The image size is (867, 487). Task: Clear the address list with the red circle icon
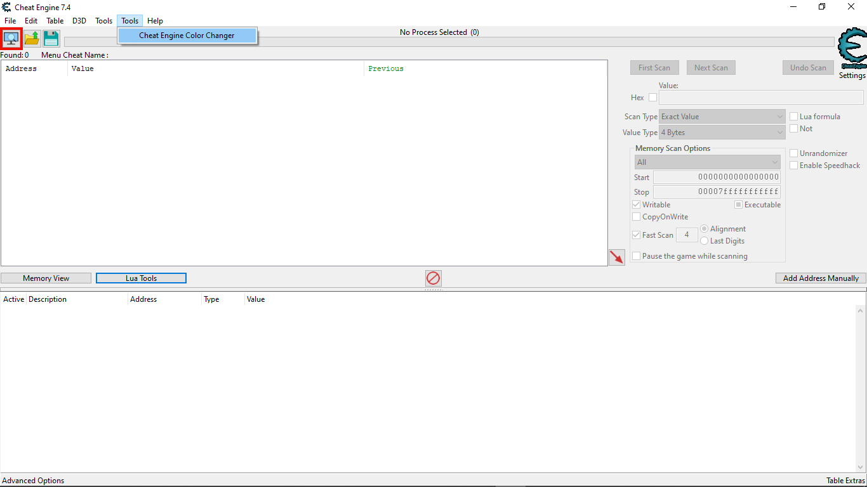click(x=433, y=278)
